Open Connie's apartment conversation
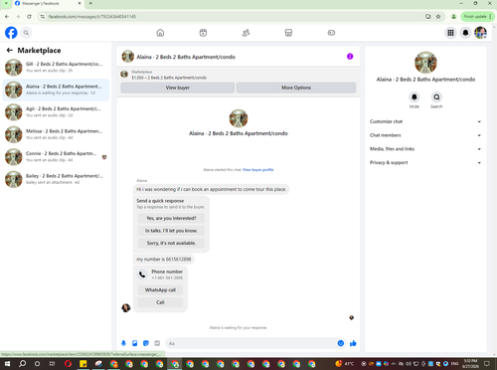 point(56,157)
